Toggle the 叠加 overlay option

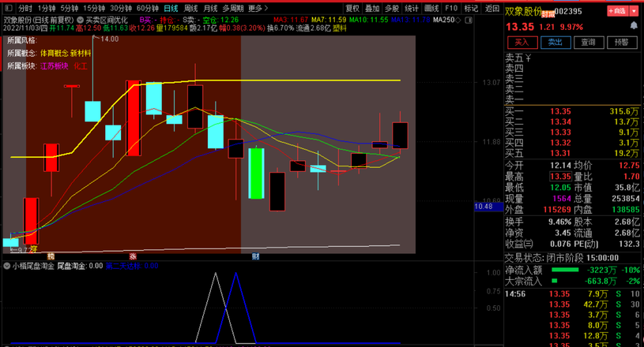tap(371, 8)
